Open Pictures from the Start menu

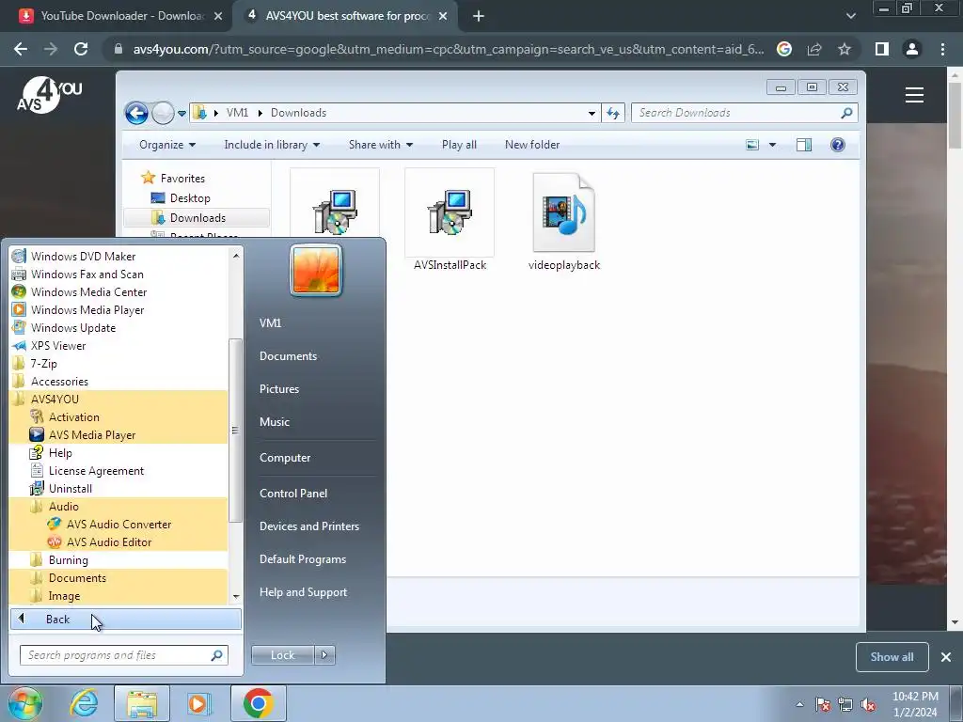pos(278,388)
